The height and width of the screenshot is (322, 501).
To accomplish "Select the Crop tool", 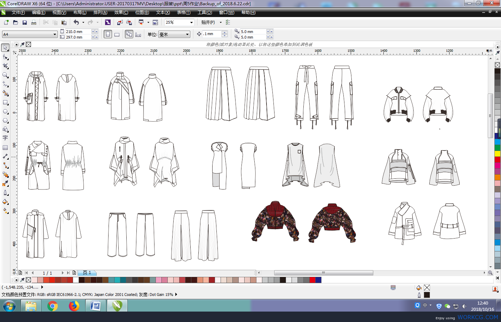I will coord(6,66).
